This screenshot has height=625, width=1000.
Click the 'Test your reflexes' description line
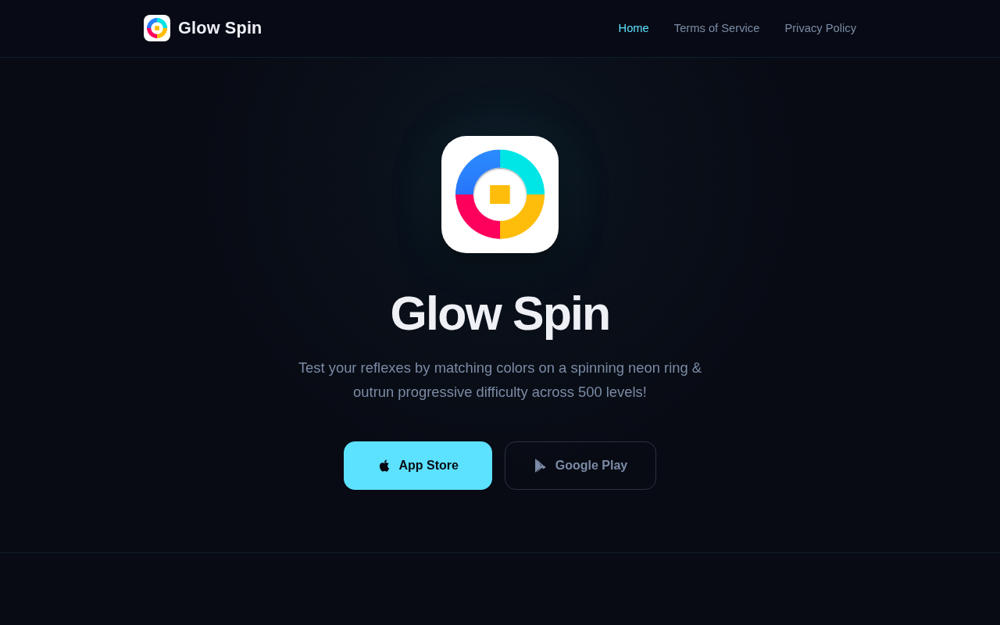[500, 368]
